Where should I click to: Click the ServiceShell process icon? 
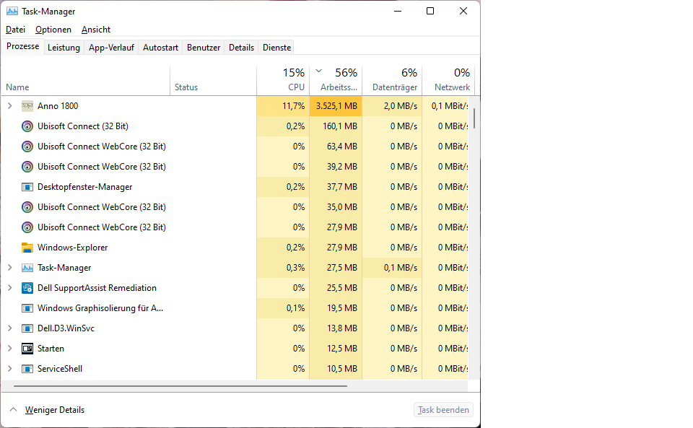(27, 370)
